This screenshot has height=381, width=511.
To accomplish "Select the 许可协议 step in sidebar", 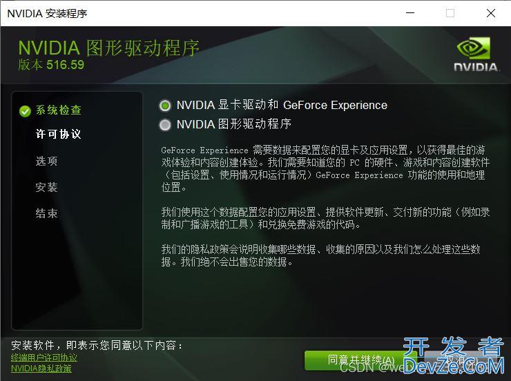I will [59, 134].
